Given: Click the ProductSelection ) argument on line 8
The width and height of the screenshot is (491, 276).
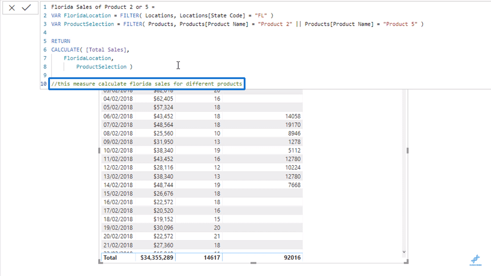Looking at the screenshot, I should coord(104,67).
